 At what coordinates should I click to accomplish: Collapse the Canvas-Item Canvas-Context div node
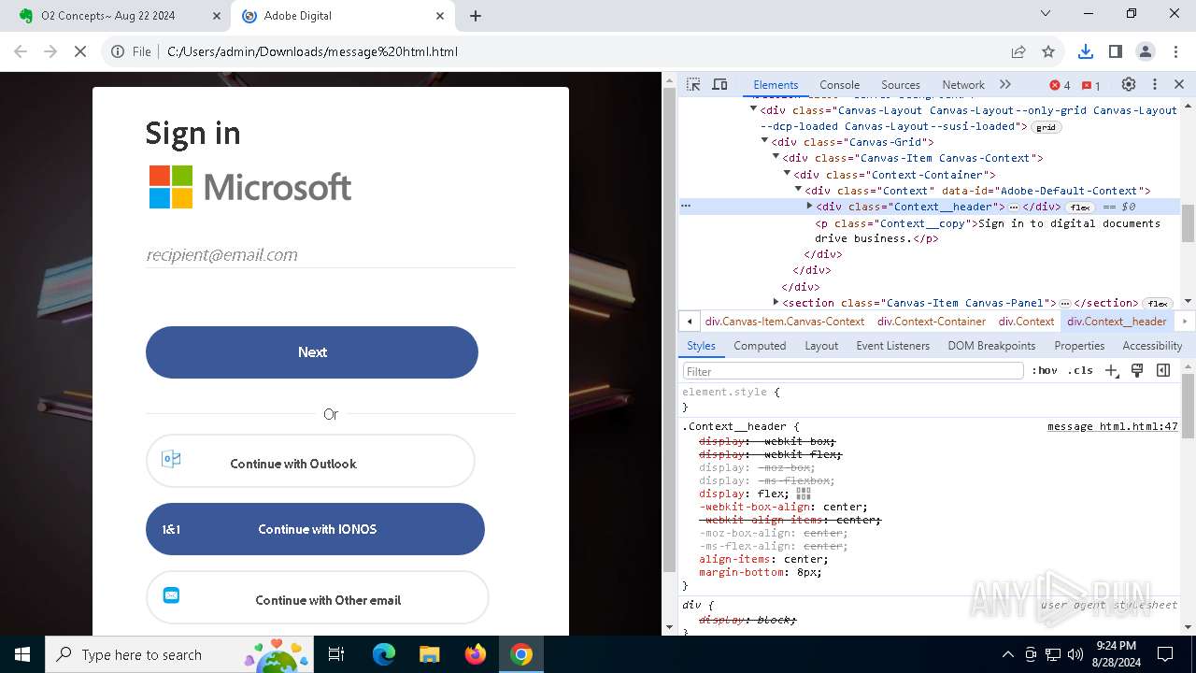tap(776, 157)
